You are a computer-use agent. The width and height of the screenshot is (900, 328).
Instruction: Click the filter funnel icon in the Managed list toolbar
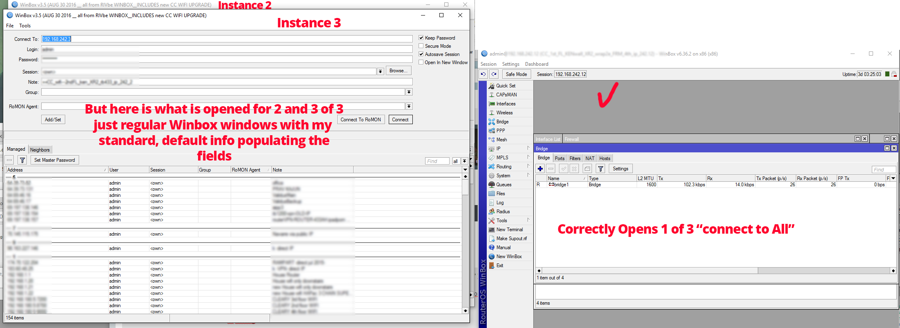23,160
